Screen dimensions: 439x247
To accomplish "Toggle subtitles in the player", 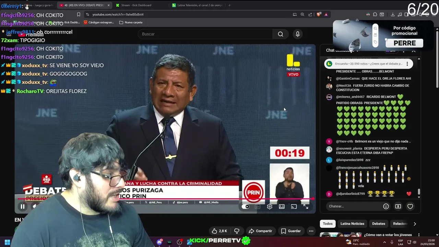I will point(258,207).
